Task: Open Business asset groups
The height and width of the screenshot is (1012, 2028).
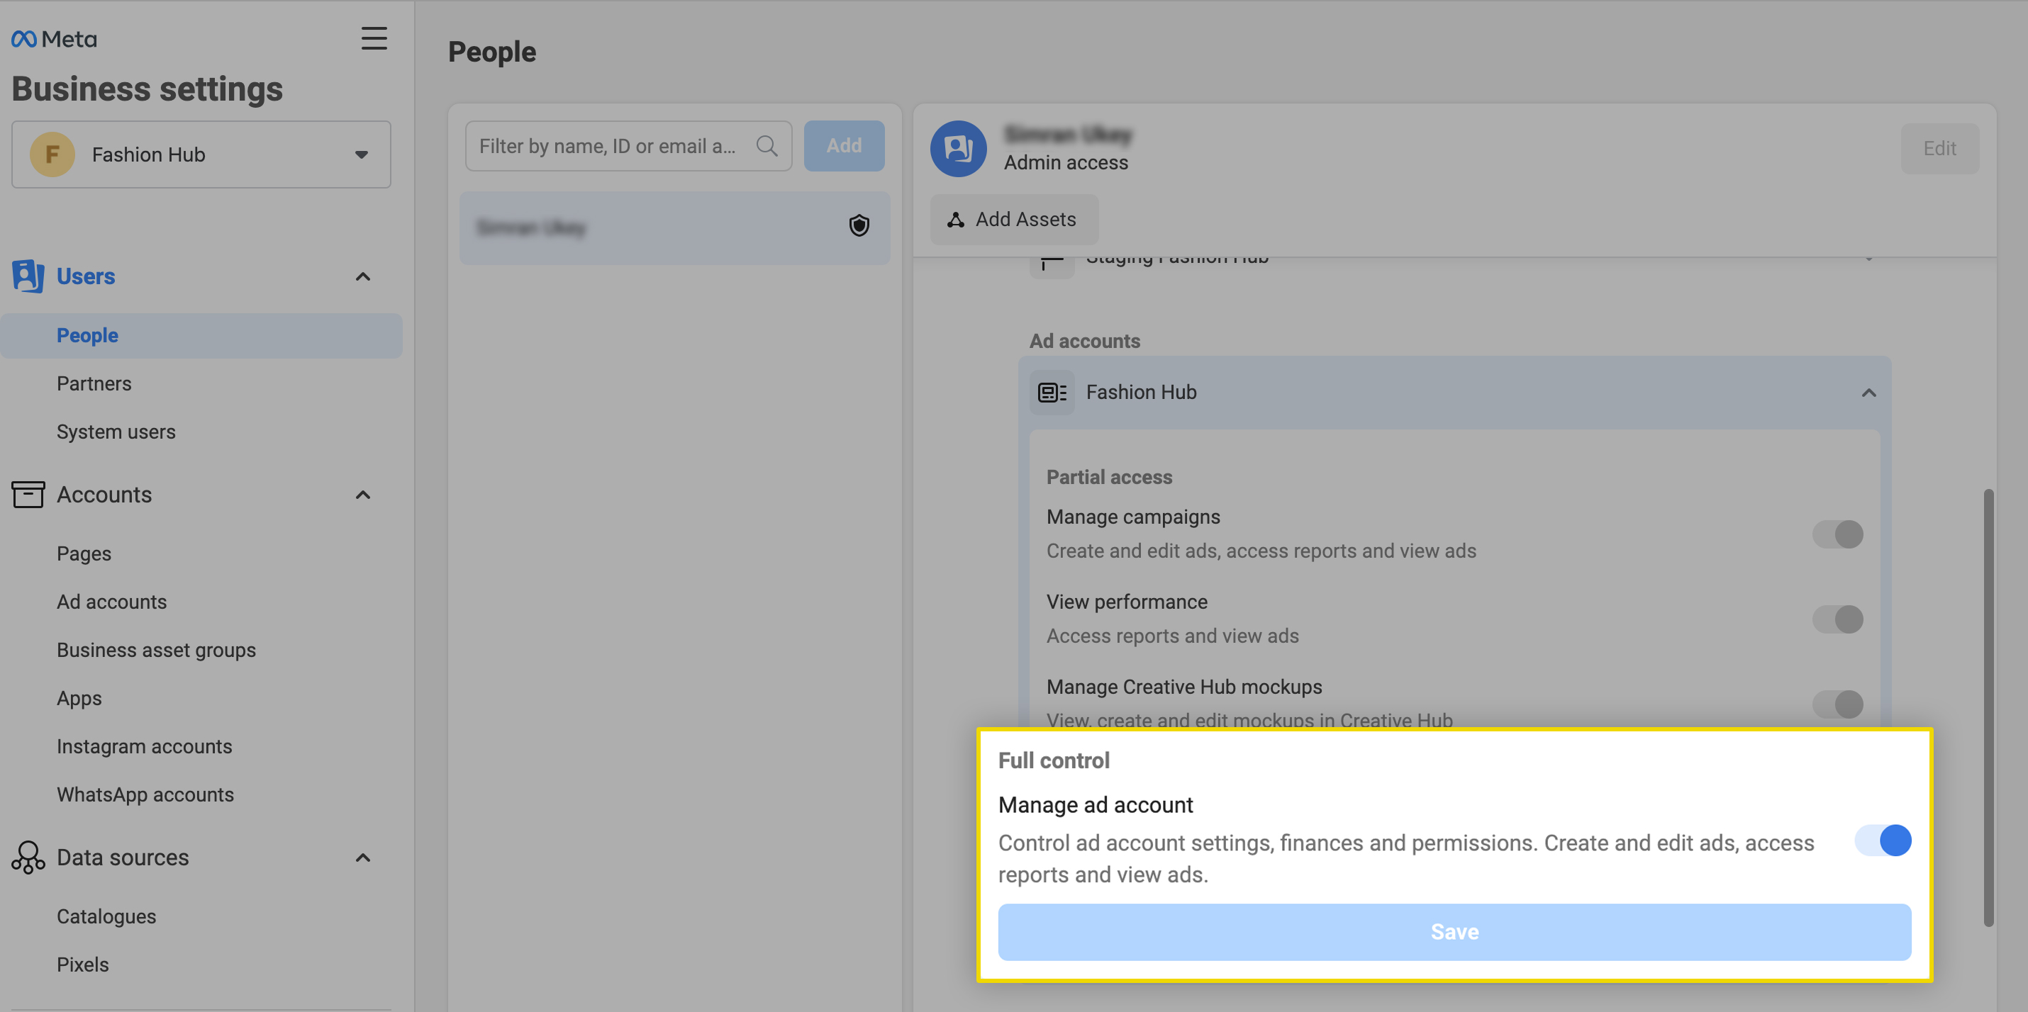Action: pyautogui.click(x=156, y=650)
